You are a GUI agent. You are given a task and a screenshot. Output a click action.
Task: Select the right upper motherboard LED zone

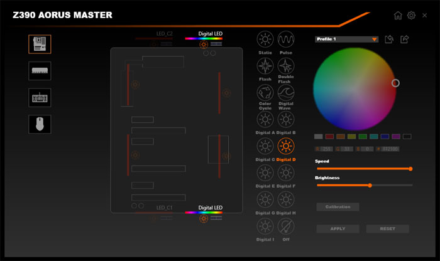click(x=219, y=93)
